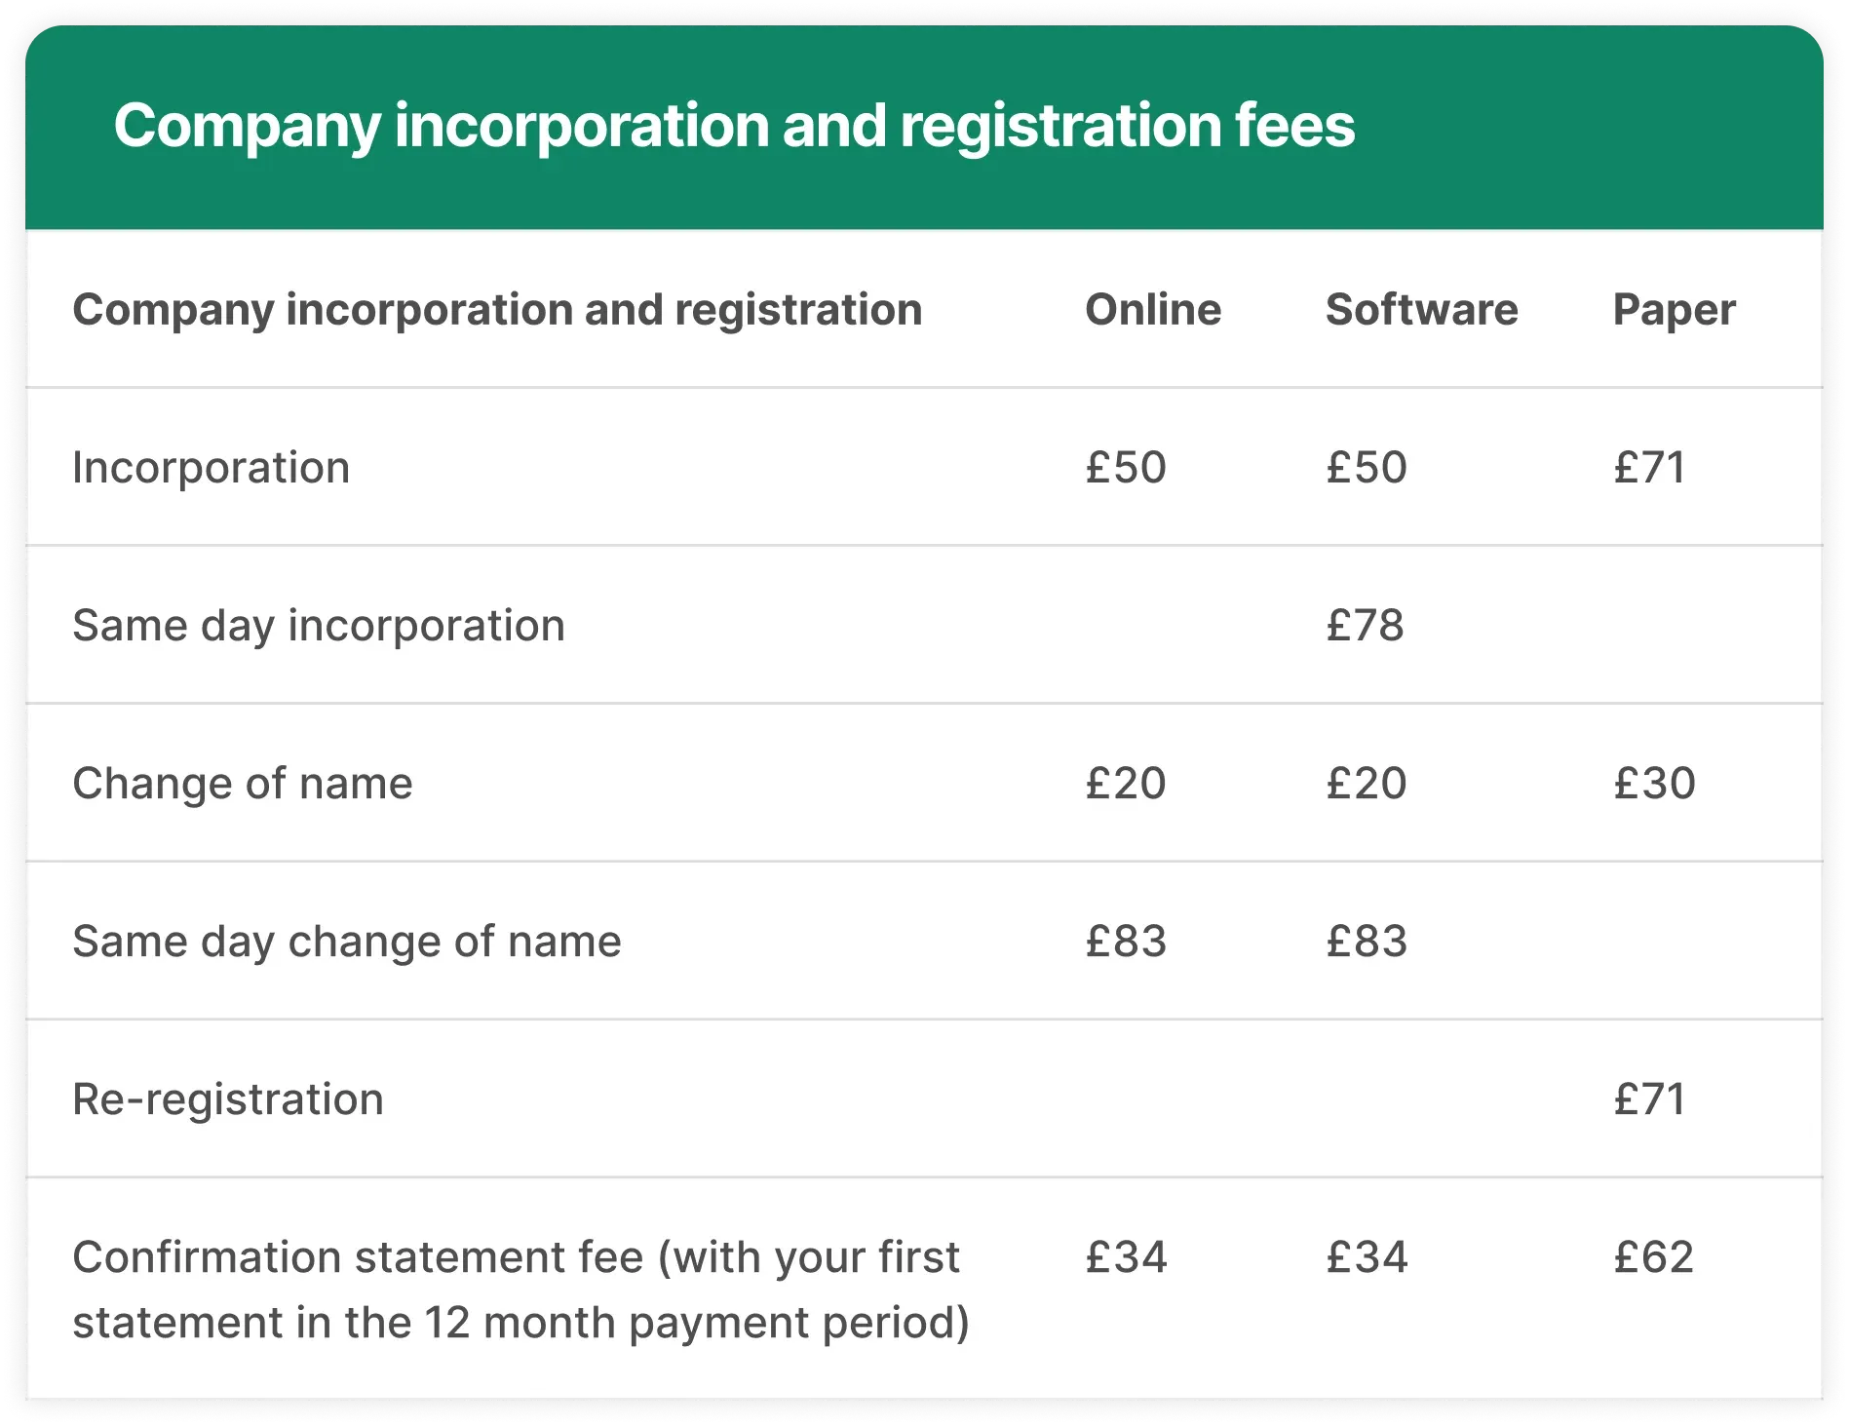
Task: Click the Software fee for Confirmation statement
Action: [x=1367, y=1257]
